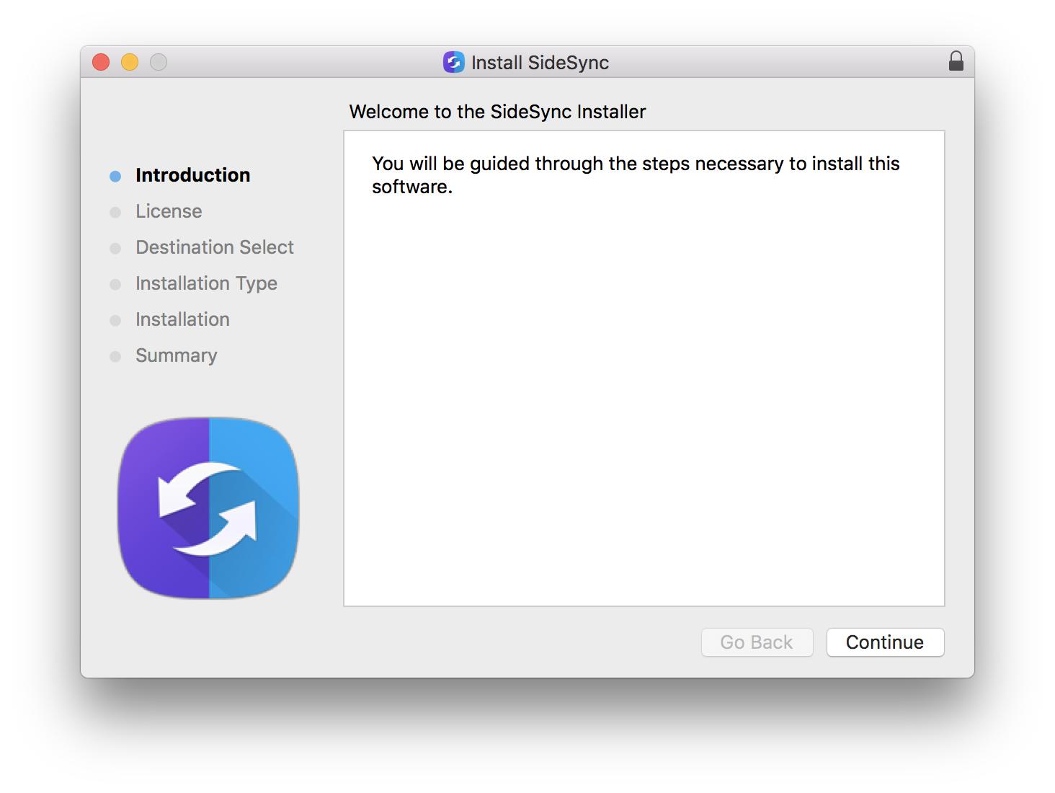Click the "Welcome to the SideSync Installer" heading
The height and width of the screenshot is (793, 1055).
pos(497,112)
